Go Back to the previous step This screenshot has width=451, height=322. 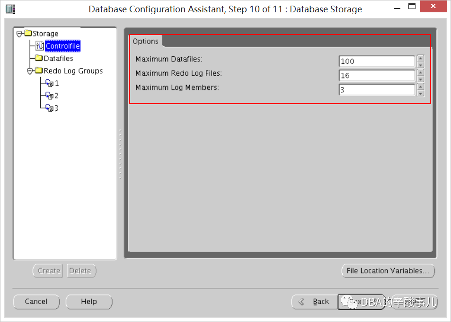[x=315, y=302]
